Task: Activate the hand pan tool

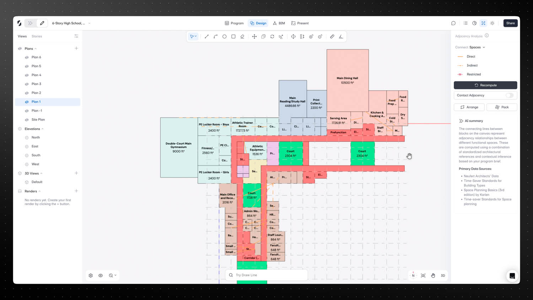Action: click(x=433, y=276)
